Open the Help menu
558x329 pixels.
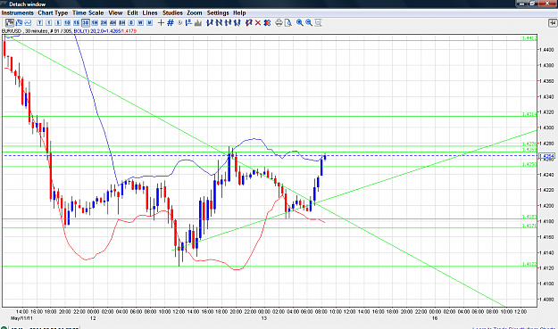(239, 12)
